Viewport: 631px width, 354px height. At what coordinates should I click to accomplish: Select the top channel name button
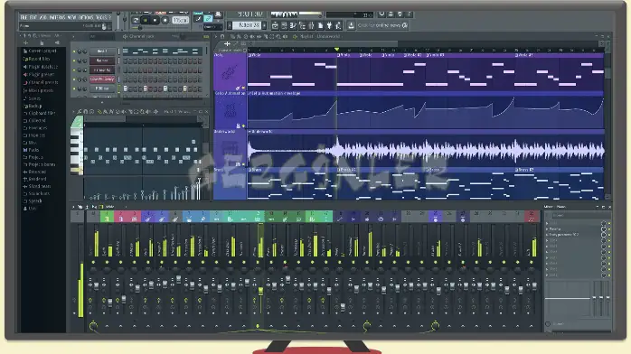pos(103,51)
